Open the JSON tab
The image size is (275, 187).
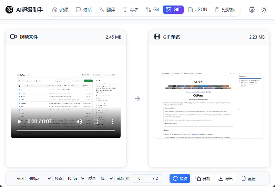click(198, 10)
